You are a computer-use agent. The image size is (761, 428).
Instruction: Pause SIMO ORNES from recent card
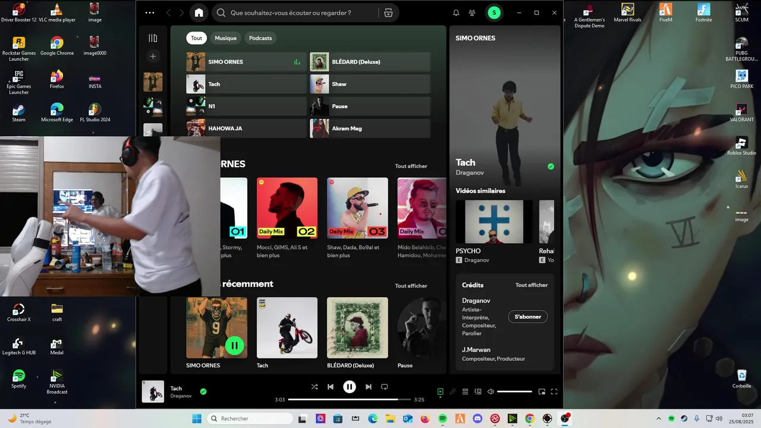(x=234, y=345)
